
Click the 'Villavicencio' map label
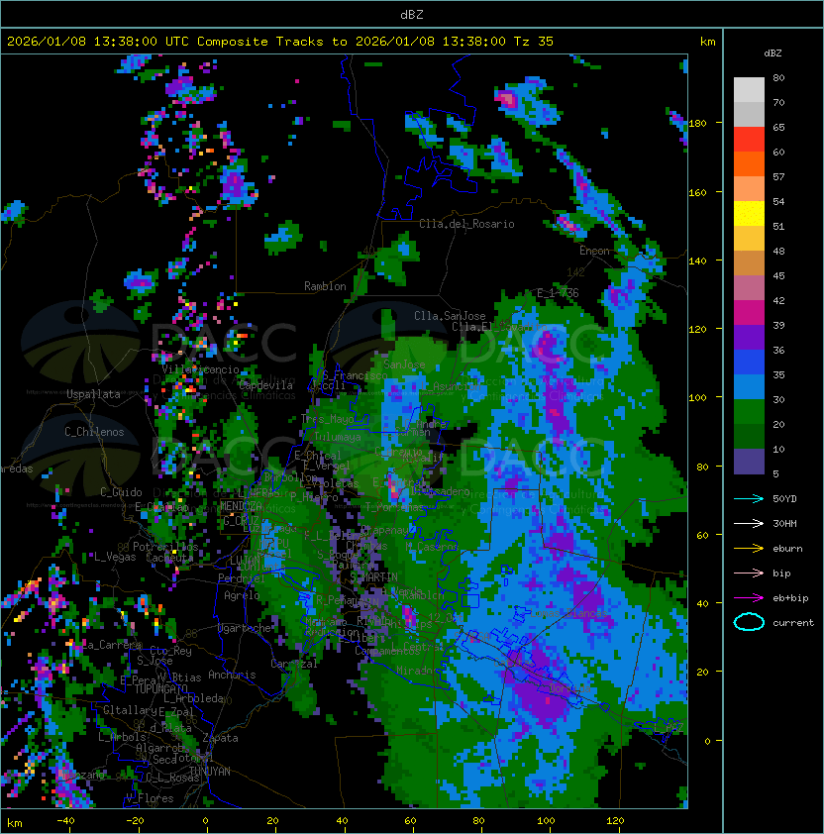[x=200, y=369]
